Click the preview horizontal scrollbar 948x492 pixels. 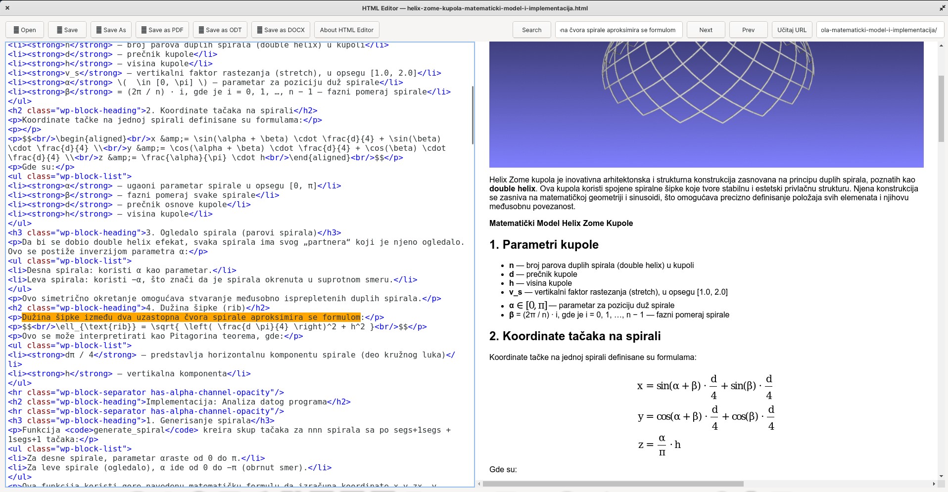[613, 484]
